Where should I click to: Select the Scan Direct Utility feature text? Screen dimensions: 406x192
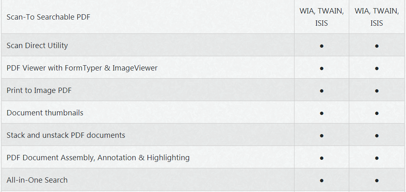tap(37, 46)
